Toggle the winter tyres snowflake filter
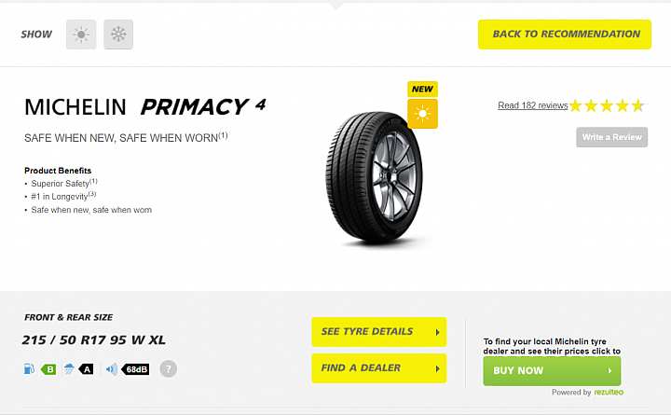 [x=118, y=35]
